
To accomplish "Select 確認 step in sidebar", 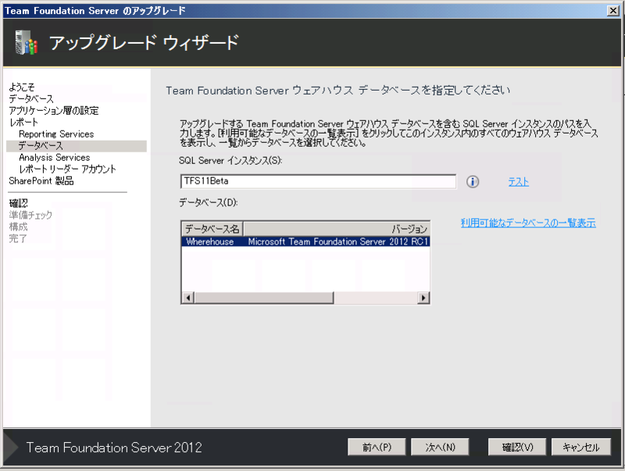I will 18,203.
